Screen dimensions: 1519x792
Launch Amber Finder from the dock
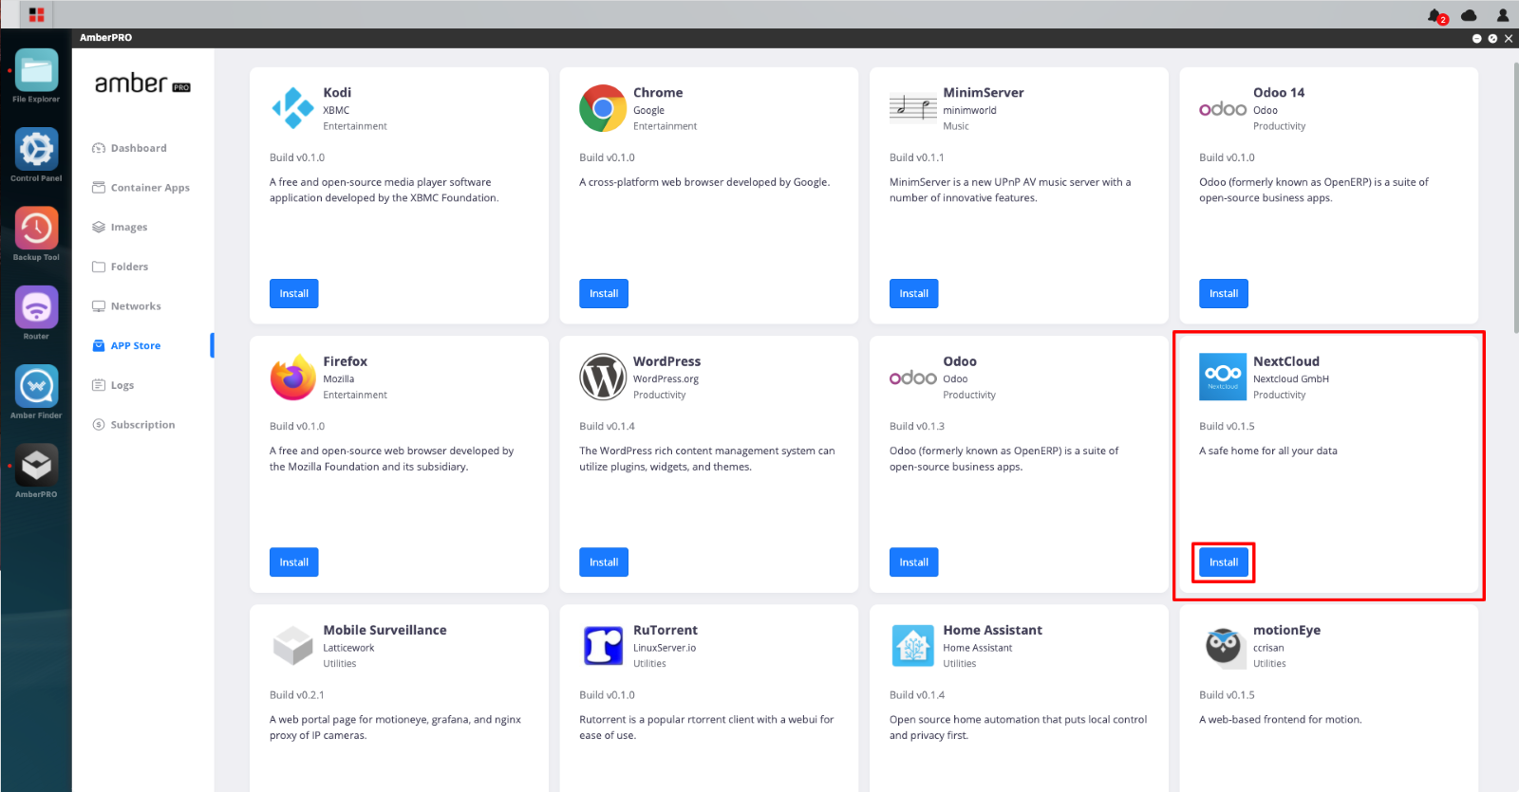[36, 387]
